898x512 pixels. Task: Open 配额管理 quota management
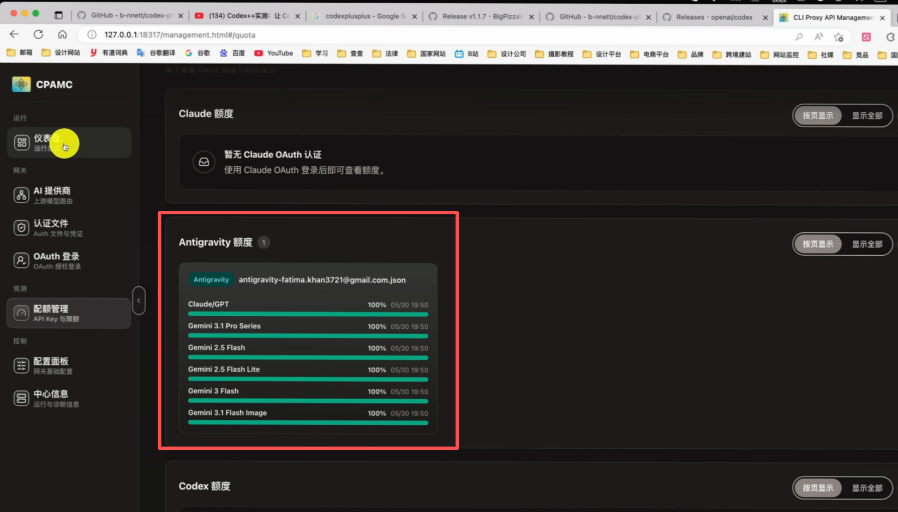pyautogui.click(x=69, y=313)
